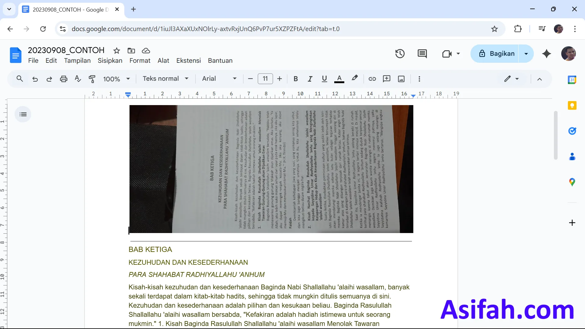
Task: Open the Edit menu
Action: point(51,61)
